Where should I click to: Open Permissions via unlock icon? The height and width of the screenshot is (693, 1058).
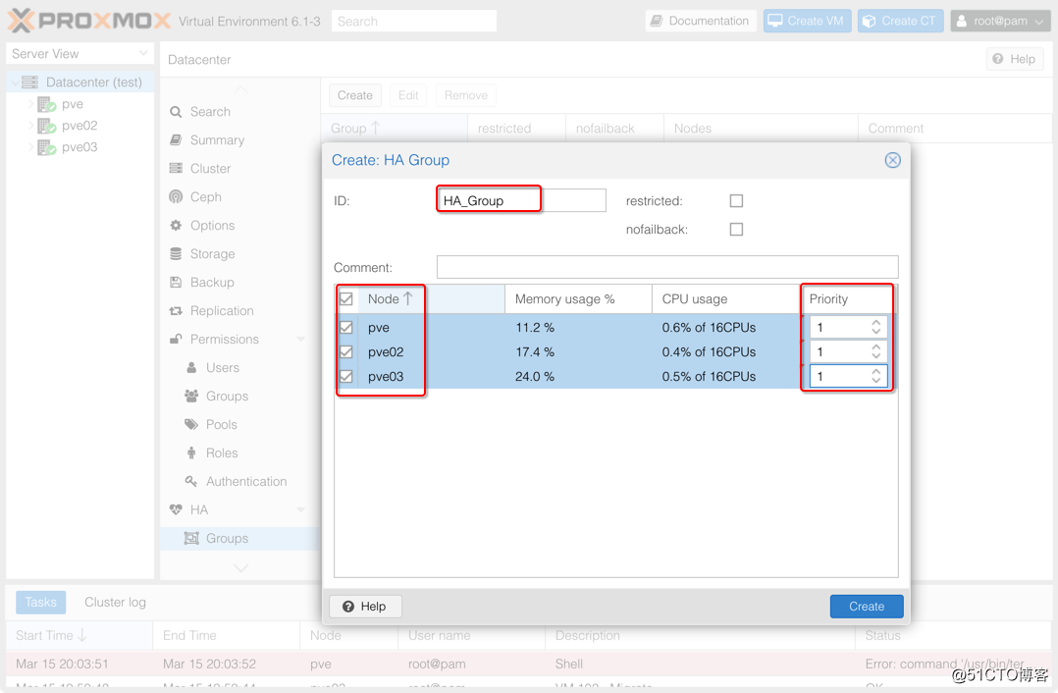point(176,340)
